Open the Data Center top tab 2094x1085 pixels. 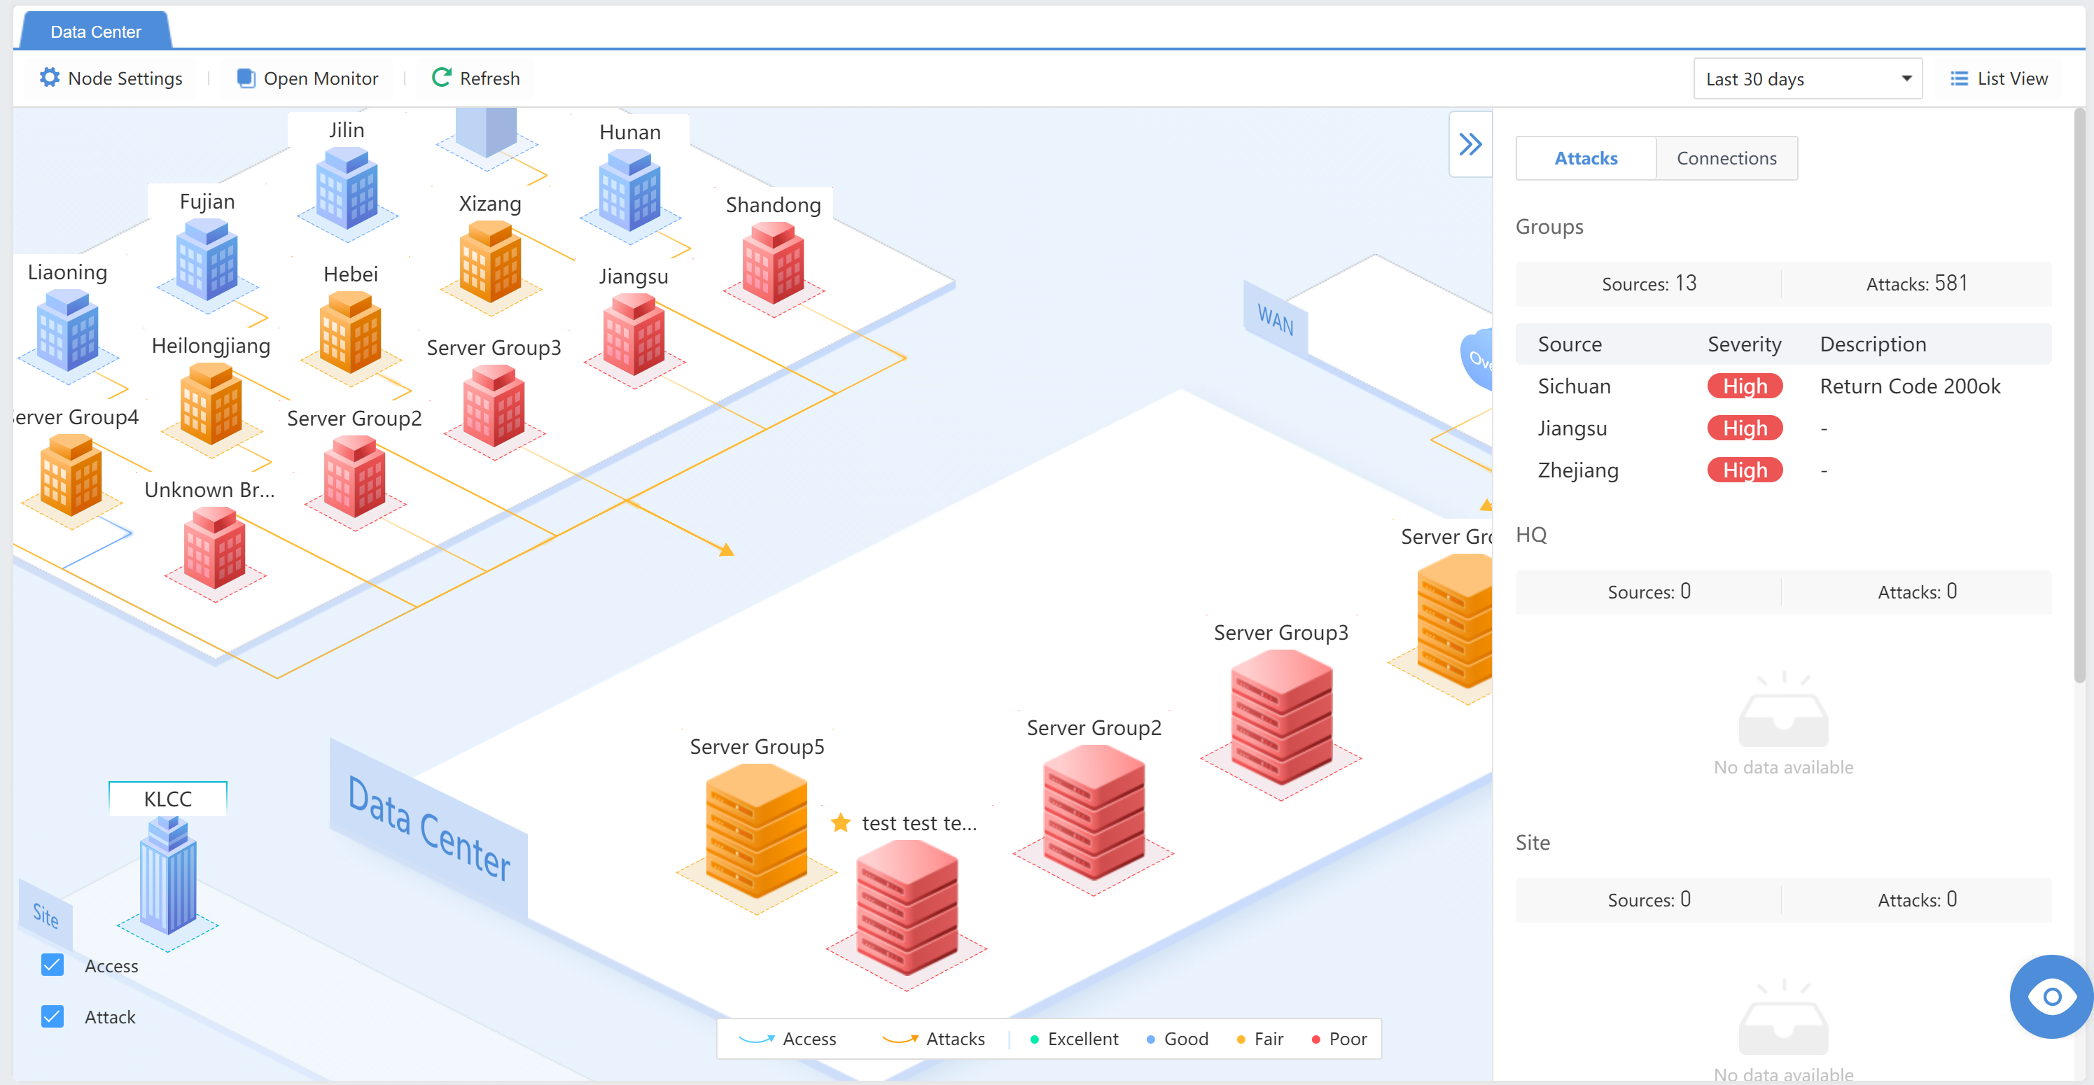click(x=96, y=31)
